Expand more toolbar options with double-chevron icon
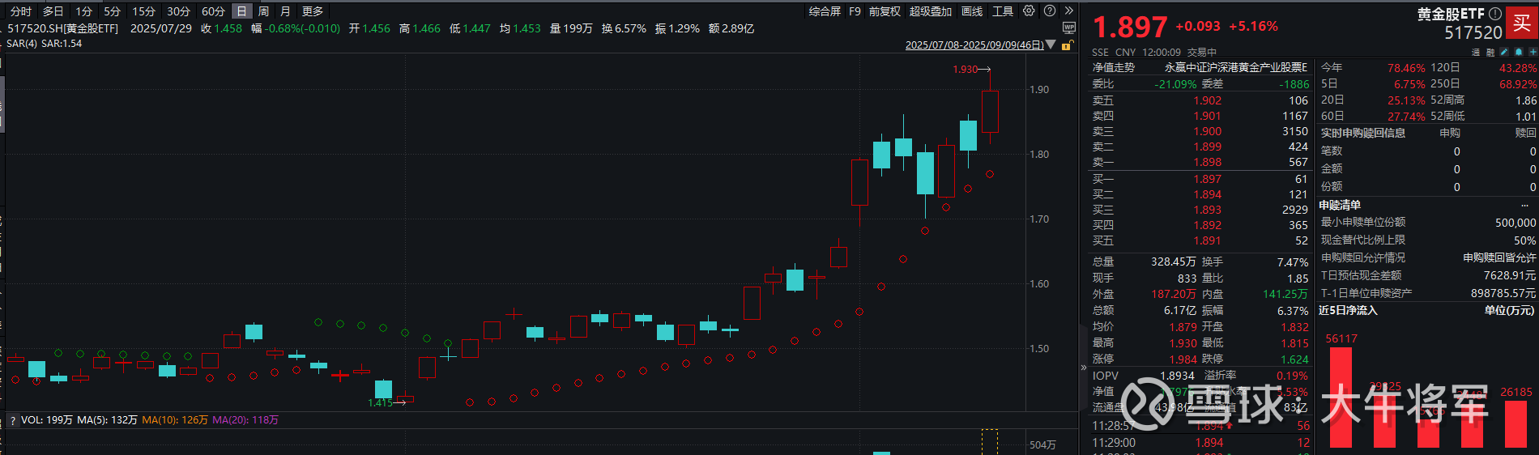The width and height of the screenshot is (1539, 455). (1068, 11)
